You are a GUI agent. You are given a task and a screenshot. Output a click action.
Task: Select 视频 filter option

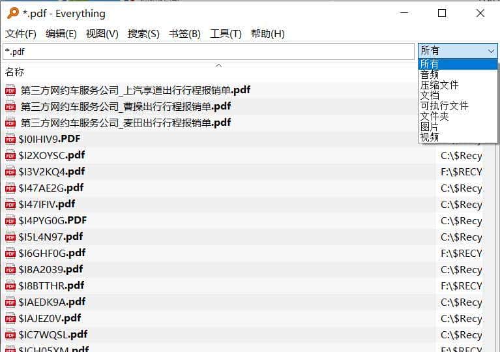[x=458, y=137]
